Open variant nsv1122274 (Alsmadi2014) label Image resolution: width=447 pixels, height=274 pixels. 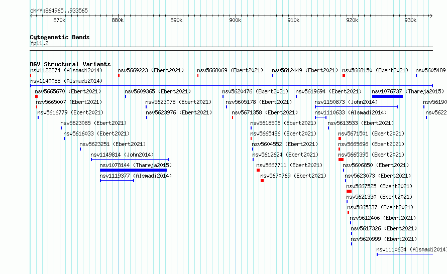point(66,70)
